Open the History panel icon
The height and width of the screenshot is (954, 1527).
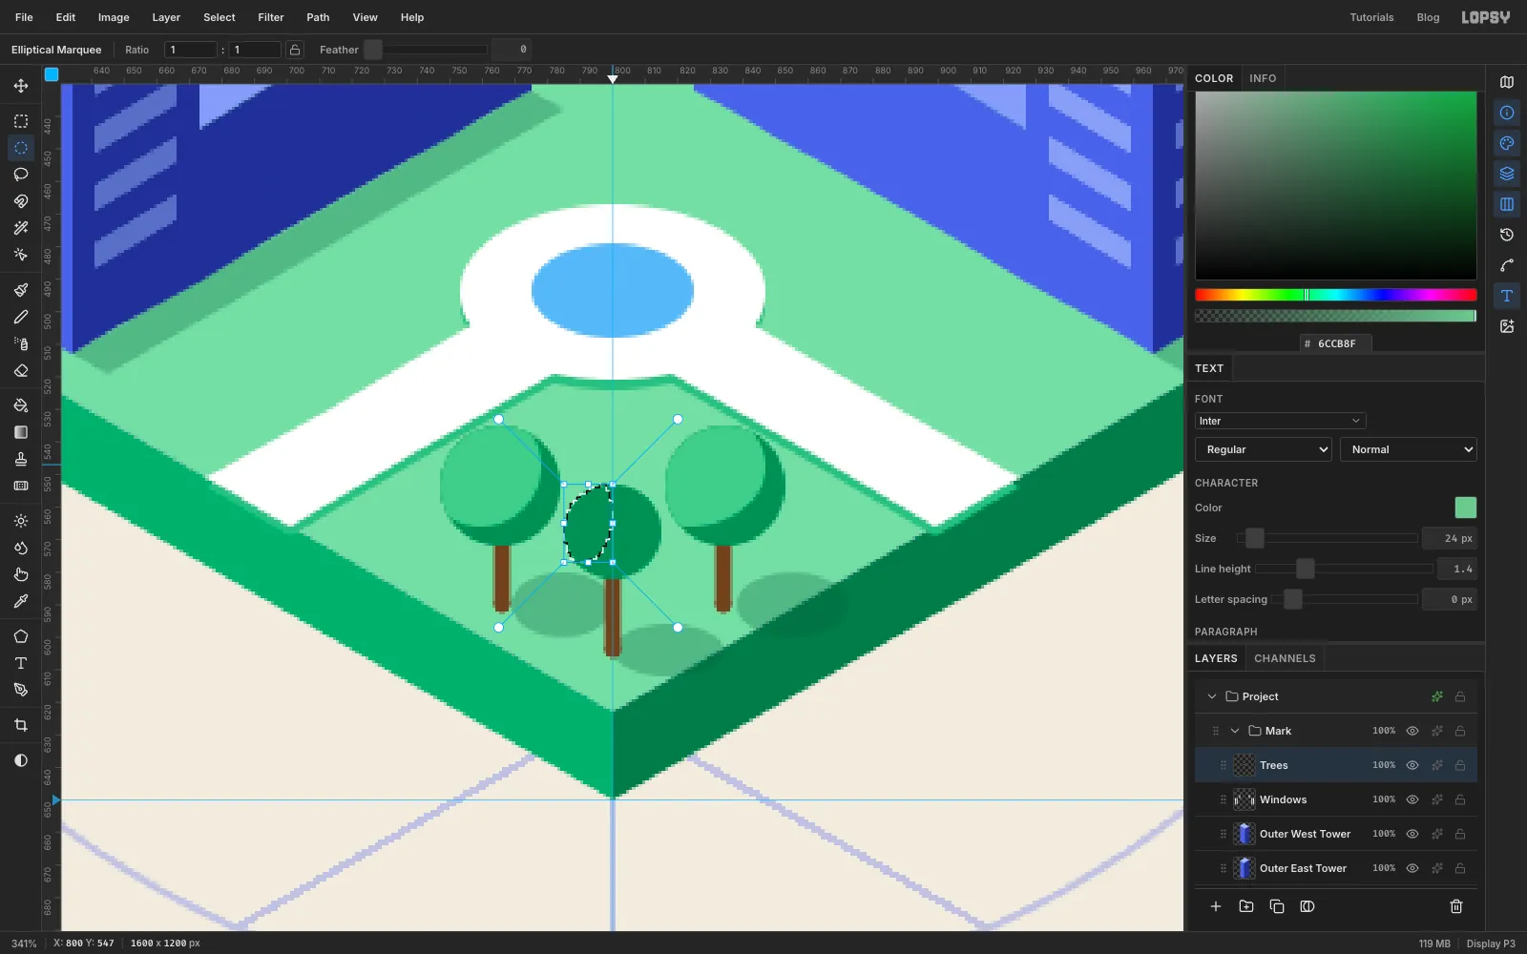(x=1507, y=235)
